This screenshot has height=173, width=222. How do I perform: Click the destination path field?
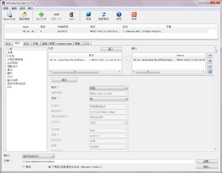(108, 162)
